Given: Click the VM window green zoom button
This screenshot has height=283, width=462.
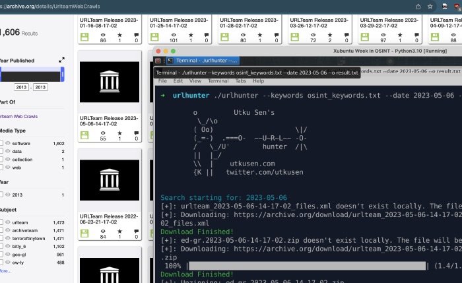Looking at the screenshot, I should coord(173,51).
